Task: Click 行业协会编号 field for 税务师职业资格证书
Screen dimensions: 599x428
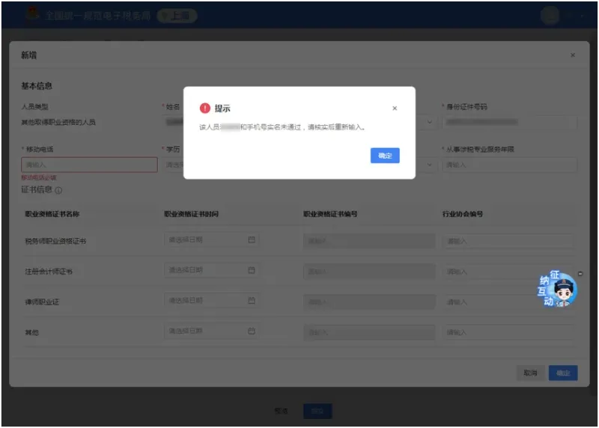Action: point(508,241)
